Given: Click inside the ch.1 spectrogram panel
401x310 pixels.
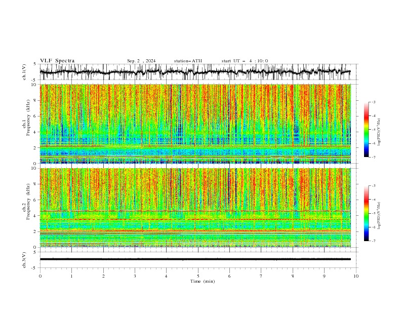Looking at the screenshot, I should [195, 124].
